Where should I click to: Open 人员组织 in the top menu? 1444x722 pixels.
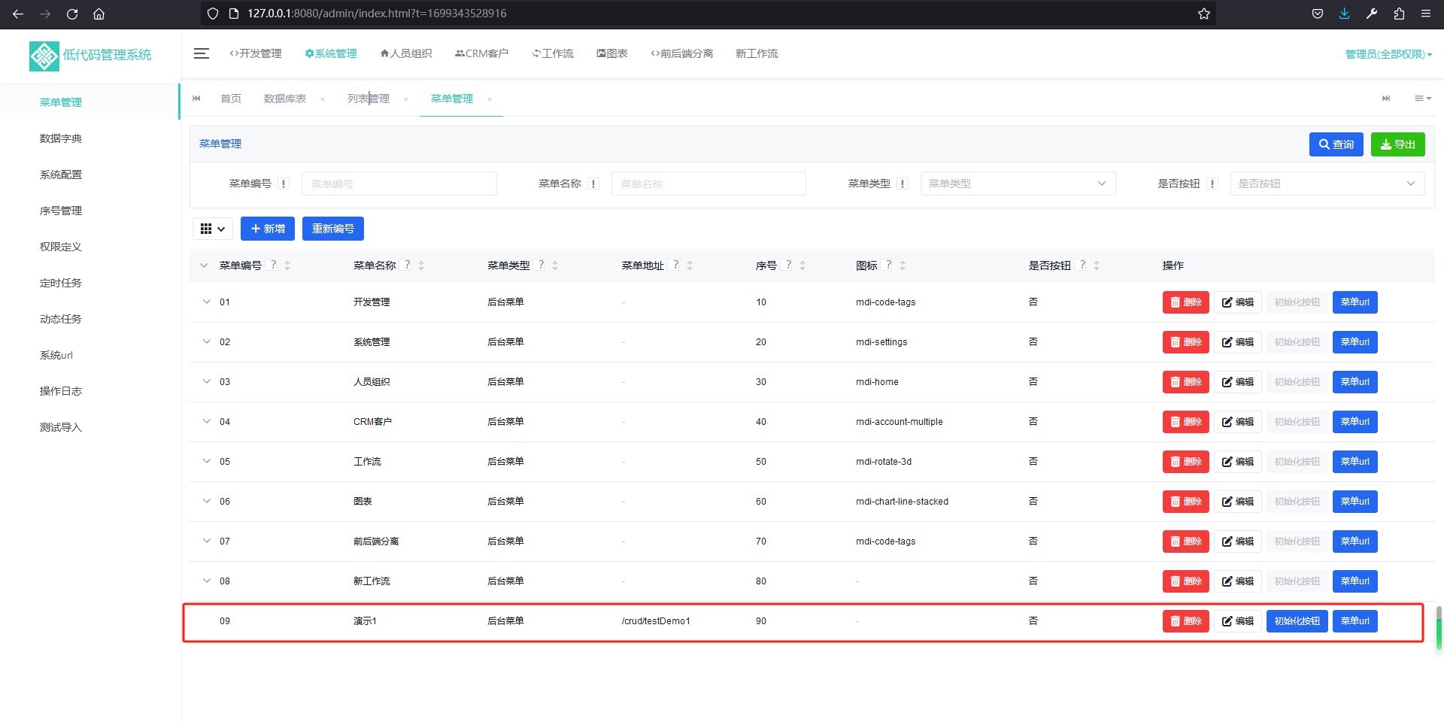406,53
